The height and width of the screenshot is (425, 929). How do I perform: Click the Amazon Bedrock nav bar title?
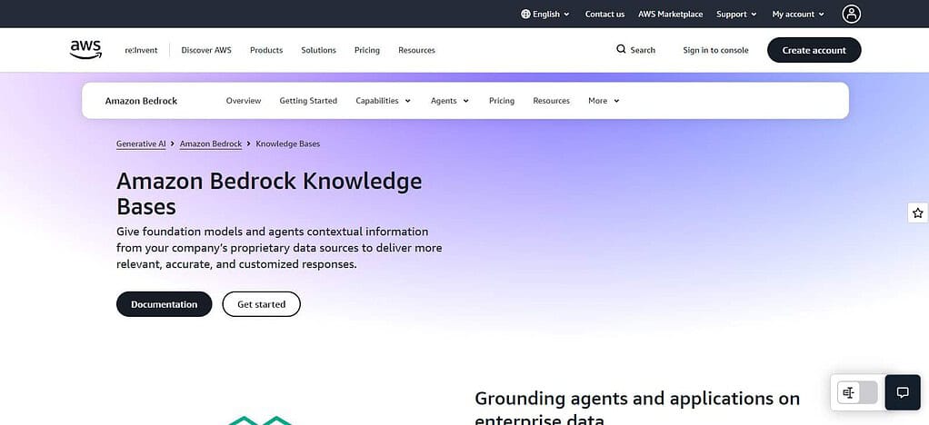pos(141,101)
